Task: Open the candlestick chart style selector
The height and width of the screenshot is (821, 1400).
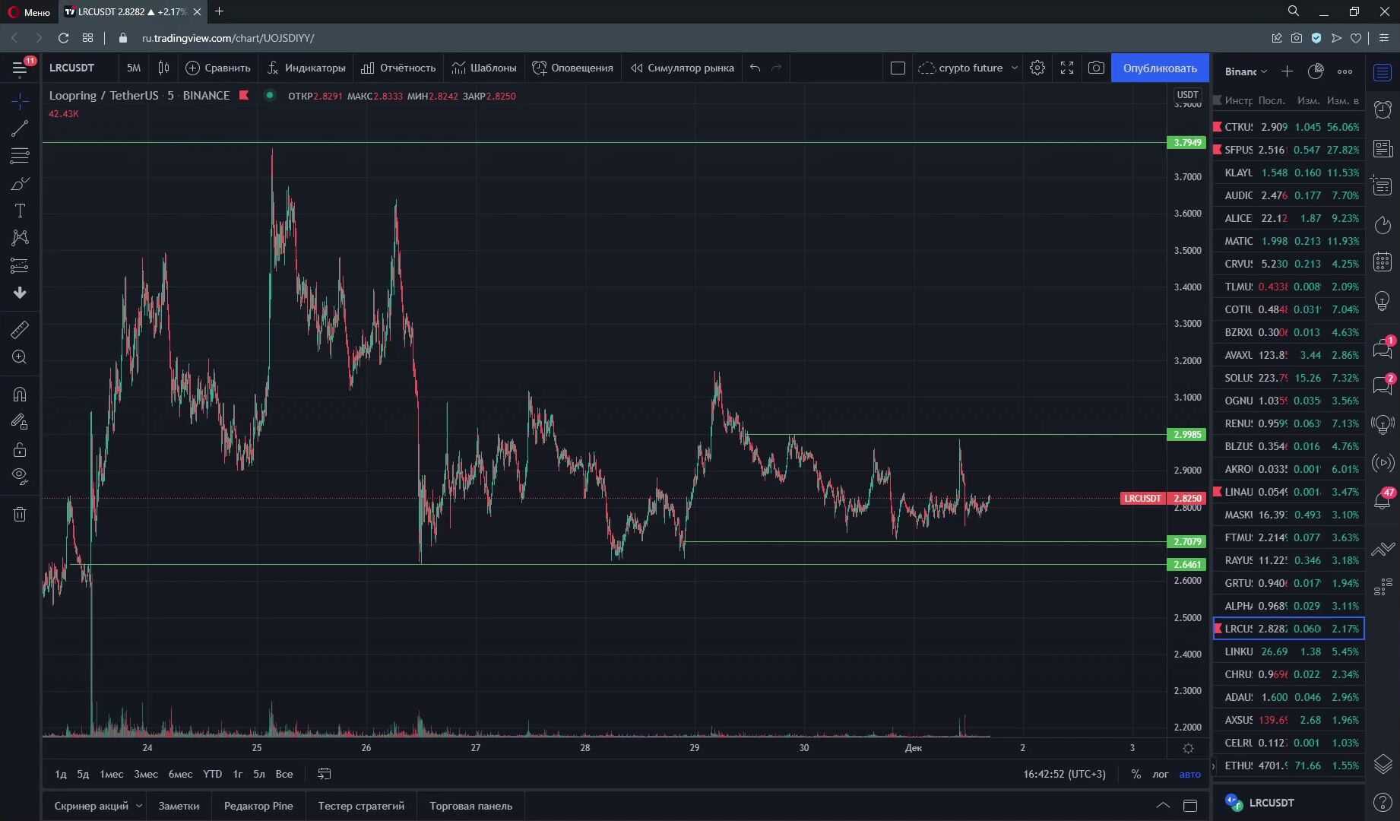Action: pyautogui.click(x=163, y=68)
